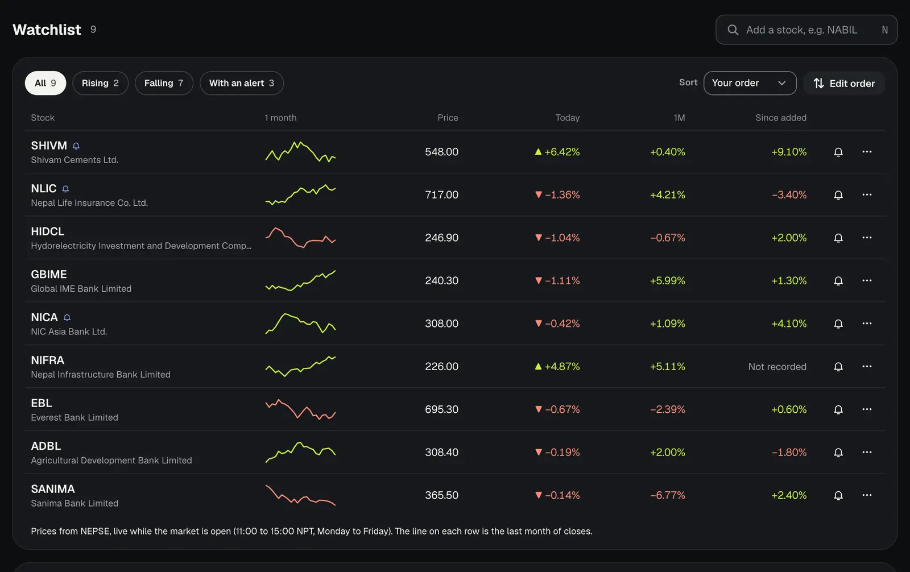Image resolution: width=910 pixels, height=572 pixels.
Task: Click NIFRA 'Not recorded' value
Action: 777,367
